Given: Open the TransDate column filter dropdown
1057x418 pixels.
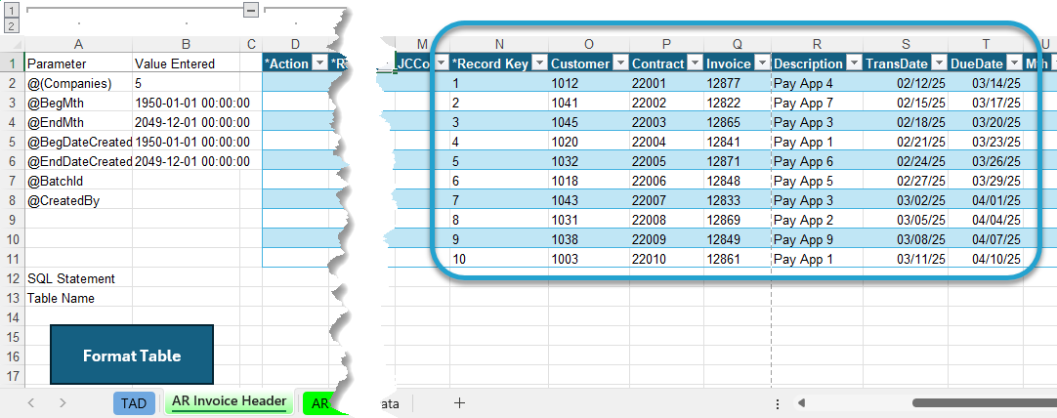Looking at the screenshot, I should [940, 63].
